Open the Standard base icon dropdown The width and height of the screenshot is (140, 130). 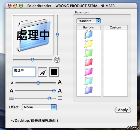pyautogui.click(x=89, y=21)
